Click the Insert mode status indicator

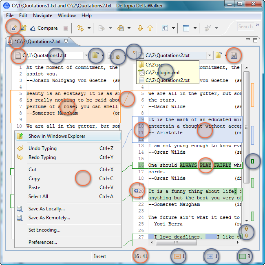point(100,256)
